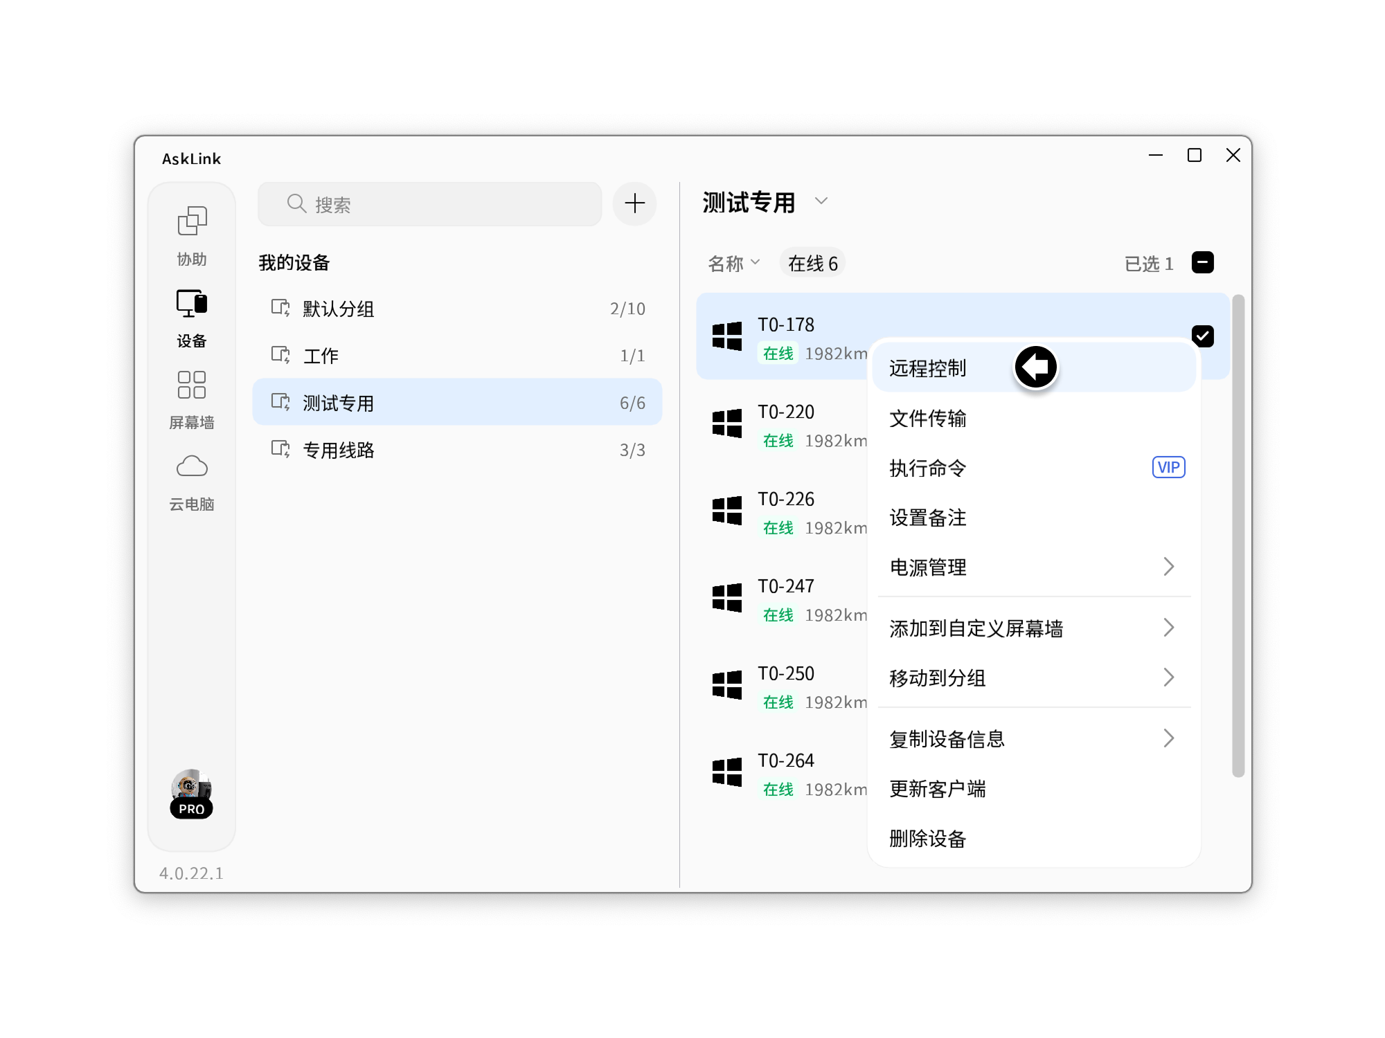Click the add device plus icon
Viewport: 1385px width, 1038px height.
point(634,203)
